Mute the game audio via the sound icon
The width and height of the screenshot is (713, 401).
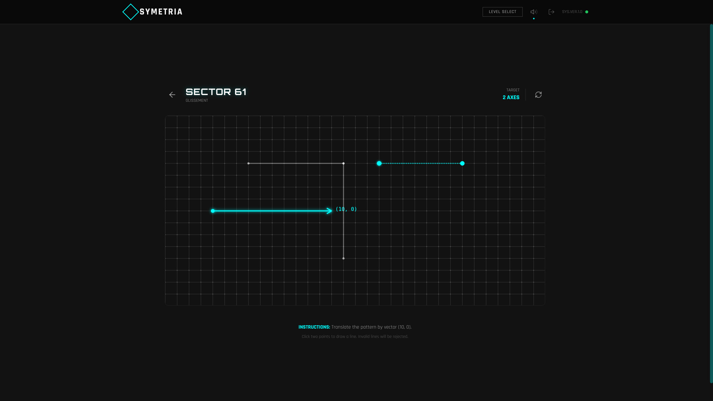point(534,12)
